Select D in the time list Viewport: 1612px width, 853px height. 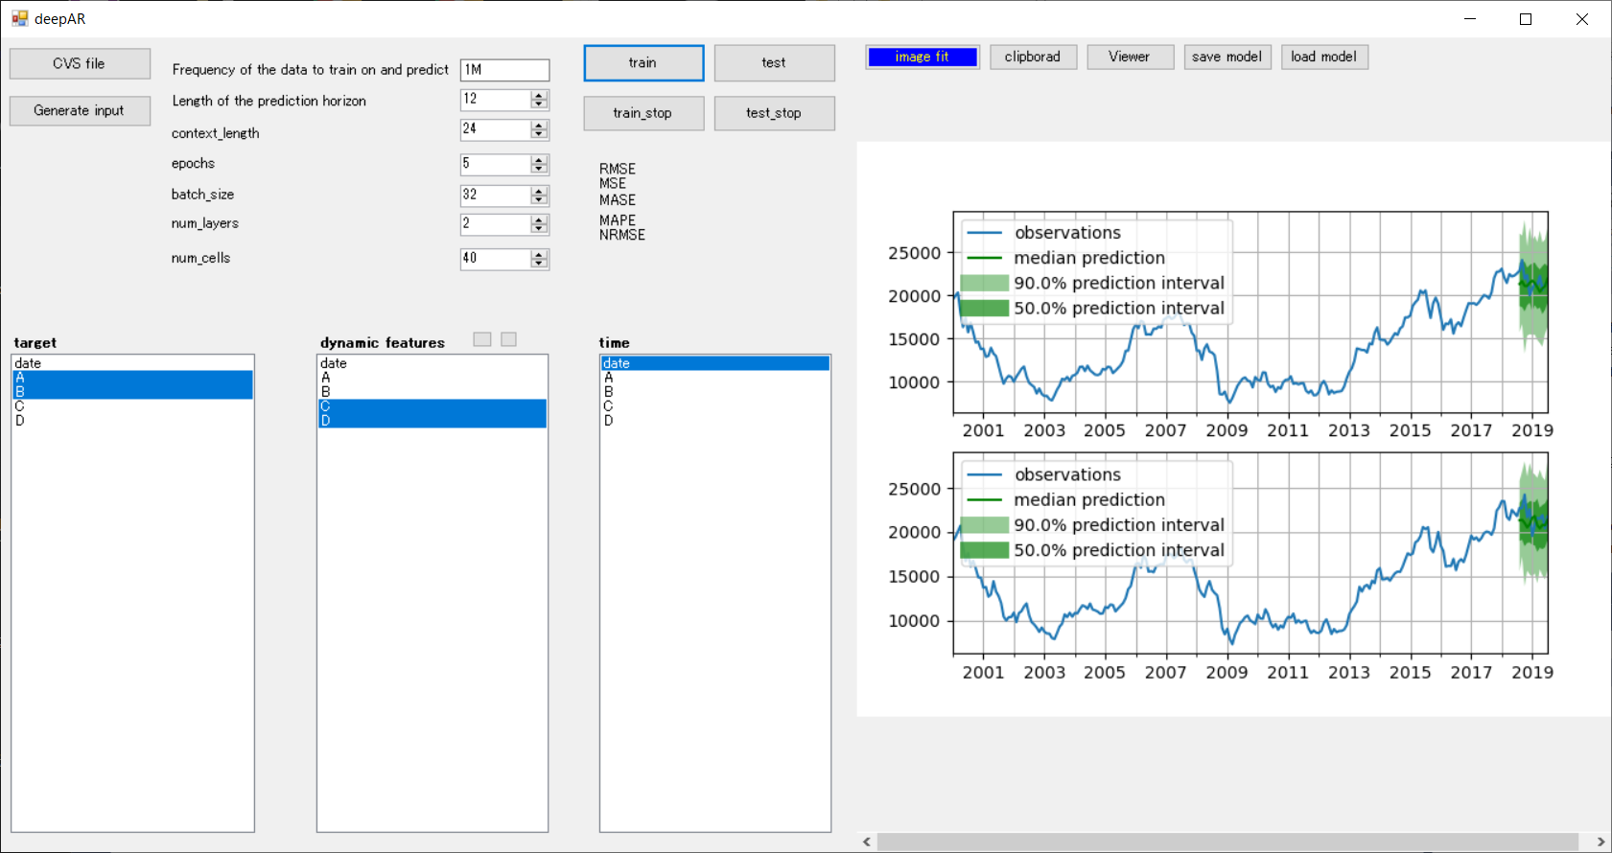coord(715,421)
